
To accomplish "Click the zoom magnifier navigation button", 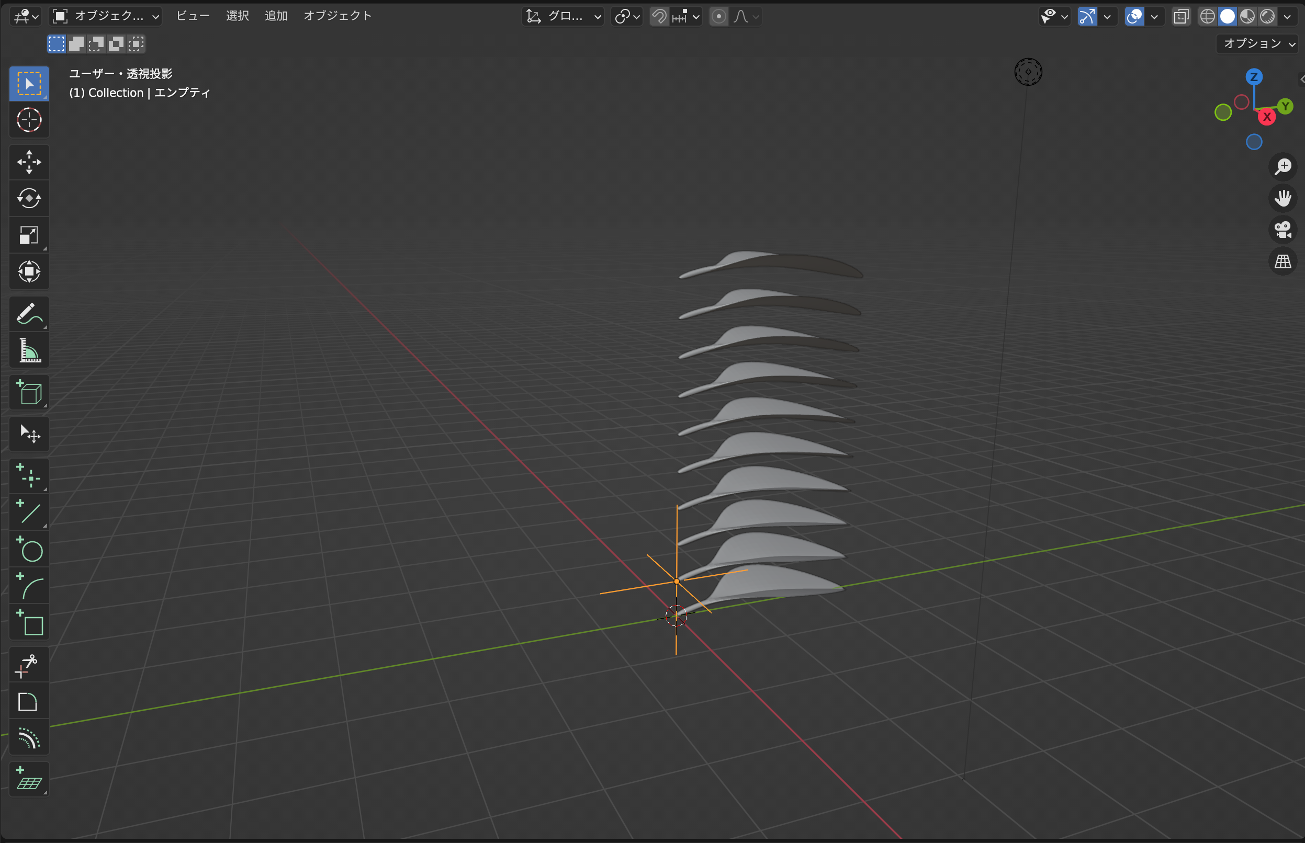I will (1282, 166).
